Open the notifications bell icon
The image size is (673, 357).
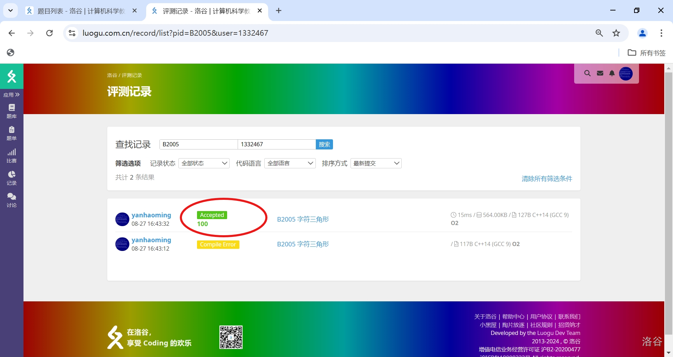612,73
